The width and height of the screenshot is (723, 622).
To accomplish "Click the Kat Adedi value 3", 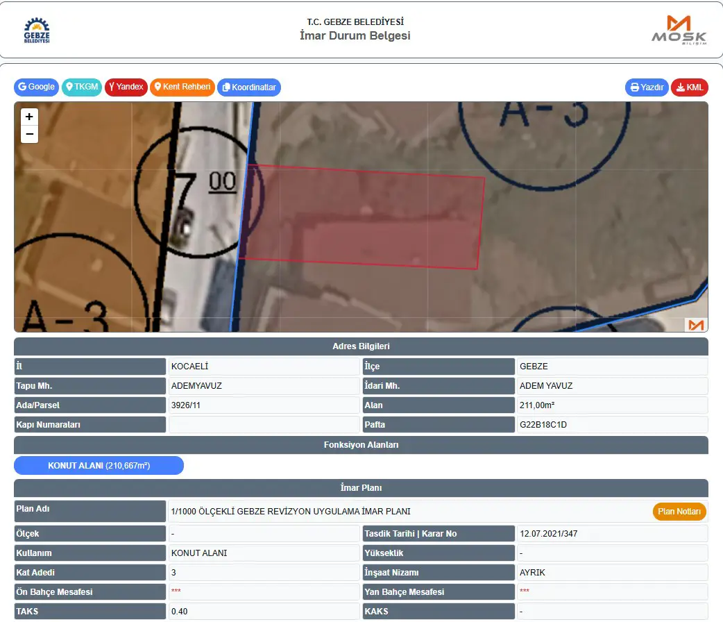I will click(173, 573).
